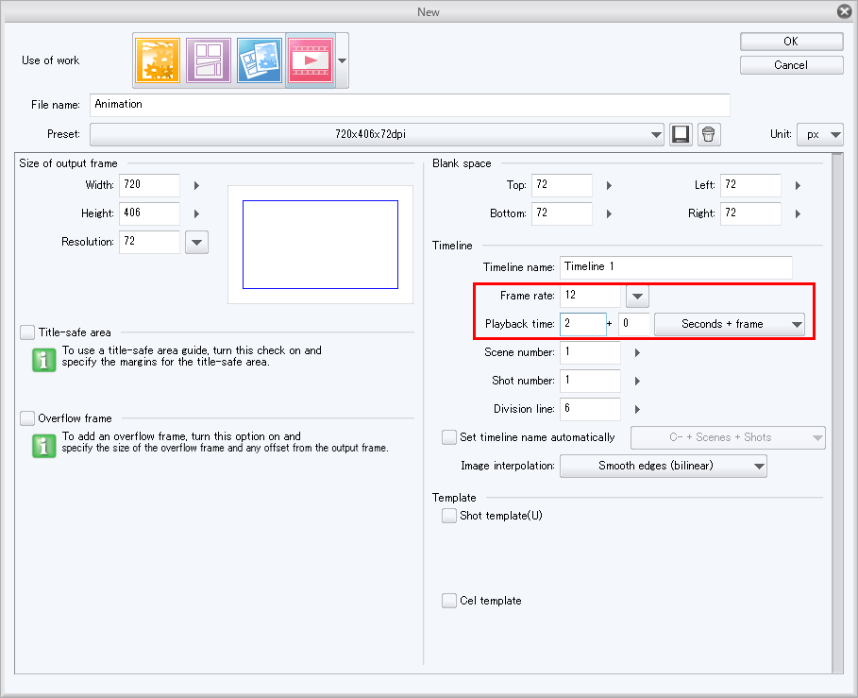Screen dimensions: 858x698
Task: Open Bottom blank space slider arrow
Action: [609, 214]
